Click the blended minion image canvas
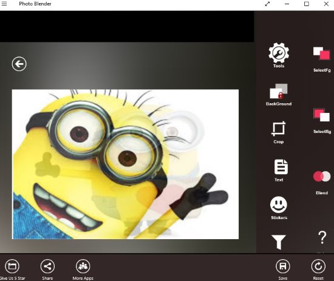The width and height of the screenshot is (334, 281). tap(125, 164)
